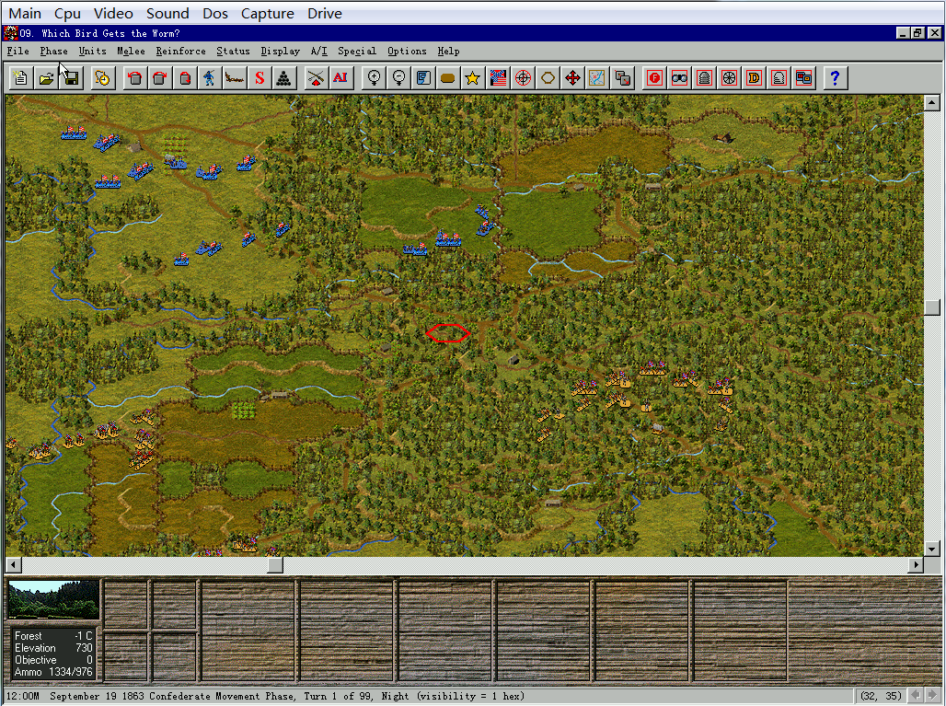Click the map's scroll right arrow button

click(x=916, y=564)
